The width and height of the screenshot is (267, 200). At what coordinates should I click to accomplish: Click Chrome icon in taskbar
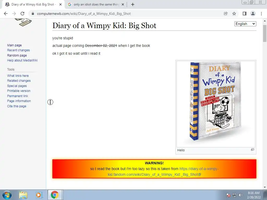55,195
